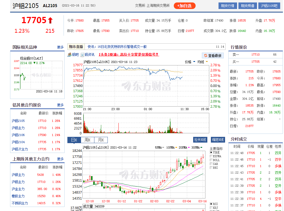Viewport: 284px width, 211px height.
Task: Click the +加自选 button
Action: [x=185, y=6]
